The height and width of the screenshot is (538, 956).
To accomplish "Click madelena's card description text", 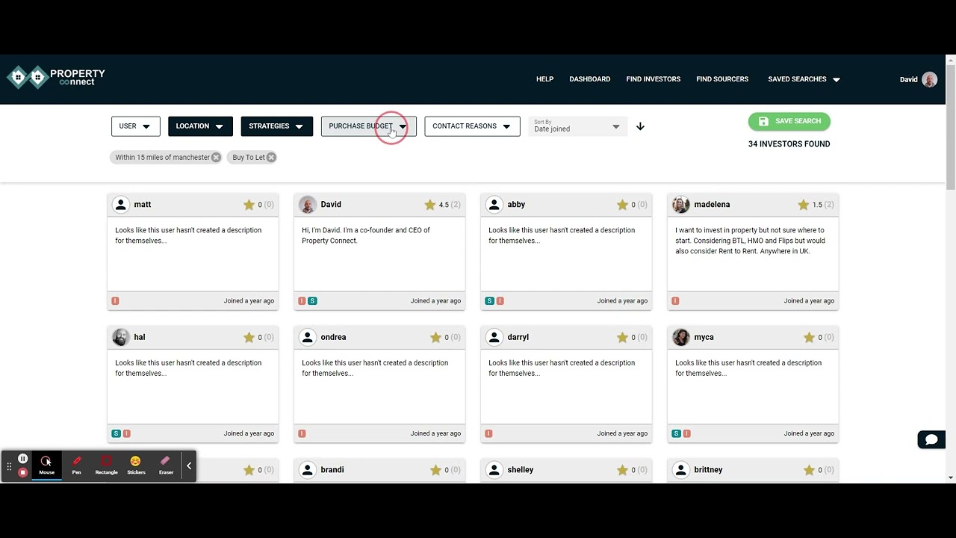I will pyautogui.click(x=750, y=241).
